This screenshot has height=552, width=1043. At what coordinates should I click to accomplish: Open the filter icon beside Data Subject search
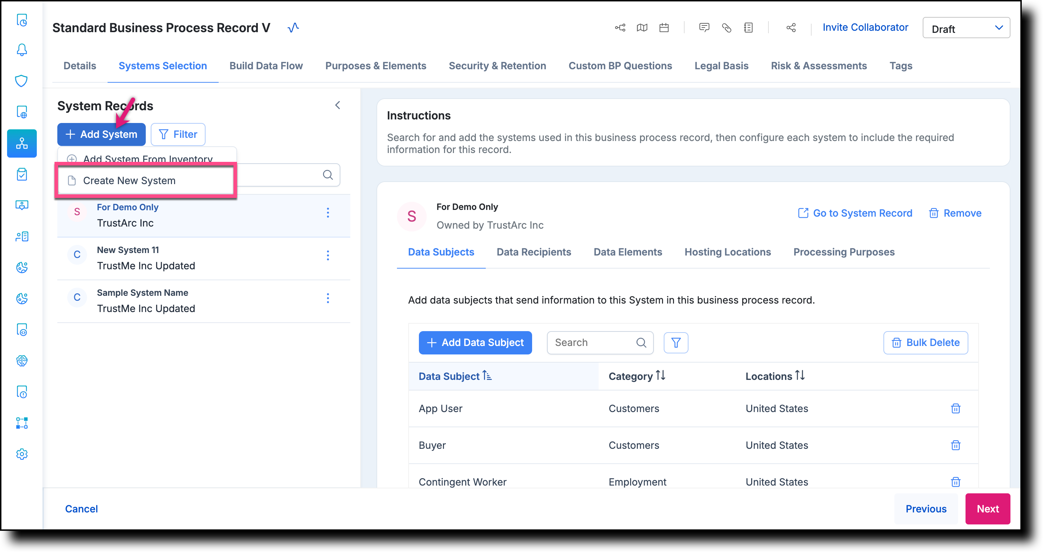point(675,342)
